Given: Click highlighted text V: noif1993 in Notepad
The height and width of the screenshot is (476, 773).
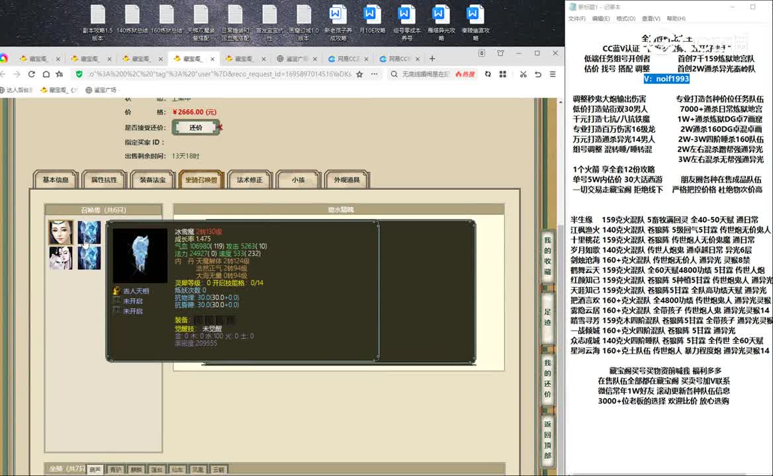Looking at the screenshot, I should [666, 79].
